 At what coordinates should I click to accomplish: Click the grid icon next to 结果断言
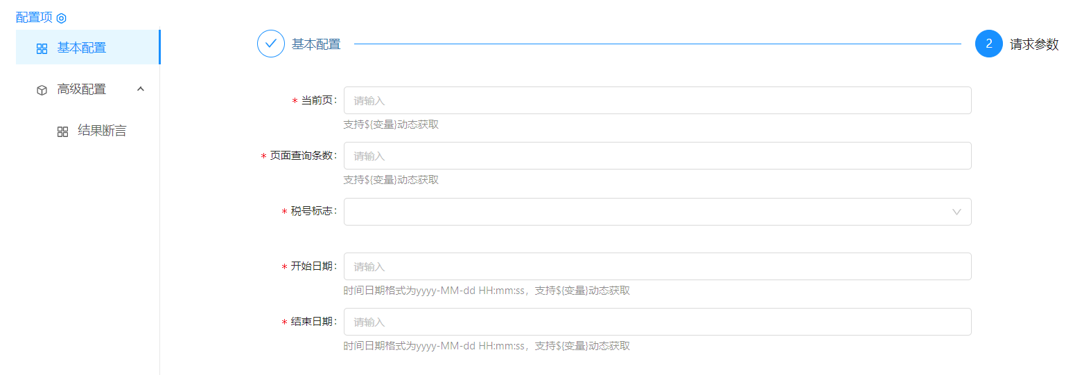[63, 131]
